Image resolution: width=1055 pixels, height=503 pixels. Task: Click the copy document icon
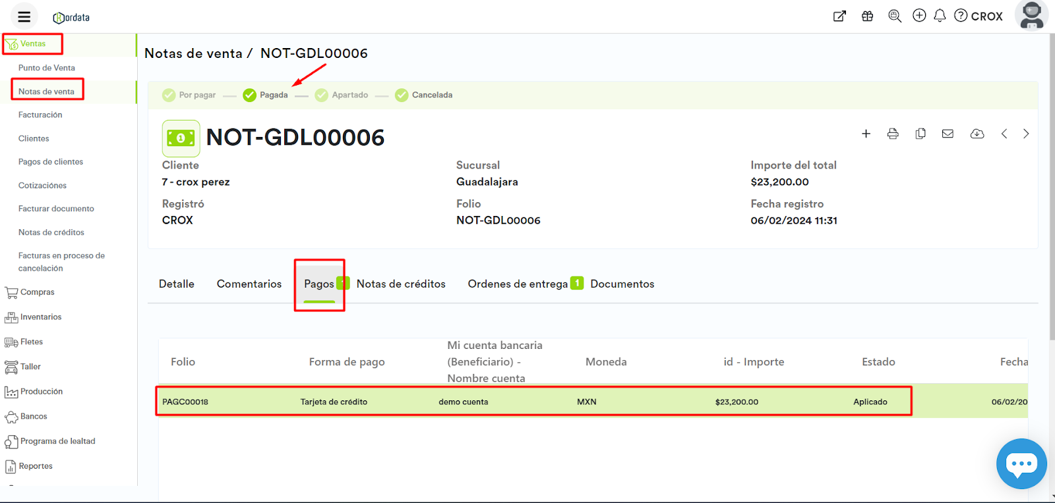(920, 134)
